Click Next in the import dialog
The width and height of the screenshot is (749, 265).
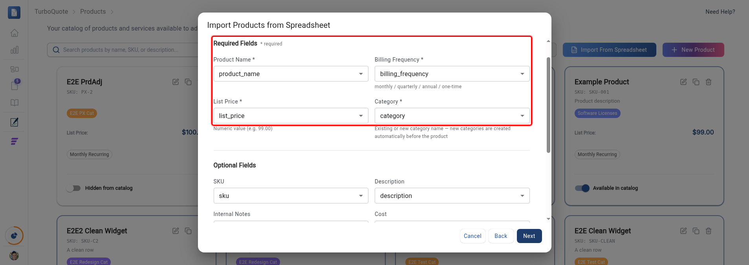coord(529,236)
